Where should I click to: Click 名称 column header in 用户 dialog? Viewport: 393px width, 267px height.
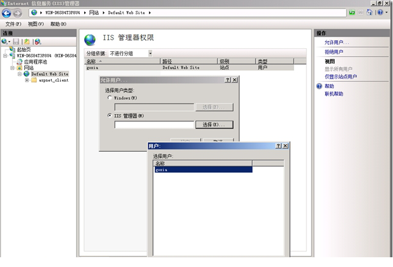click(203, 163)
